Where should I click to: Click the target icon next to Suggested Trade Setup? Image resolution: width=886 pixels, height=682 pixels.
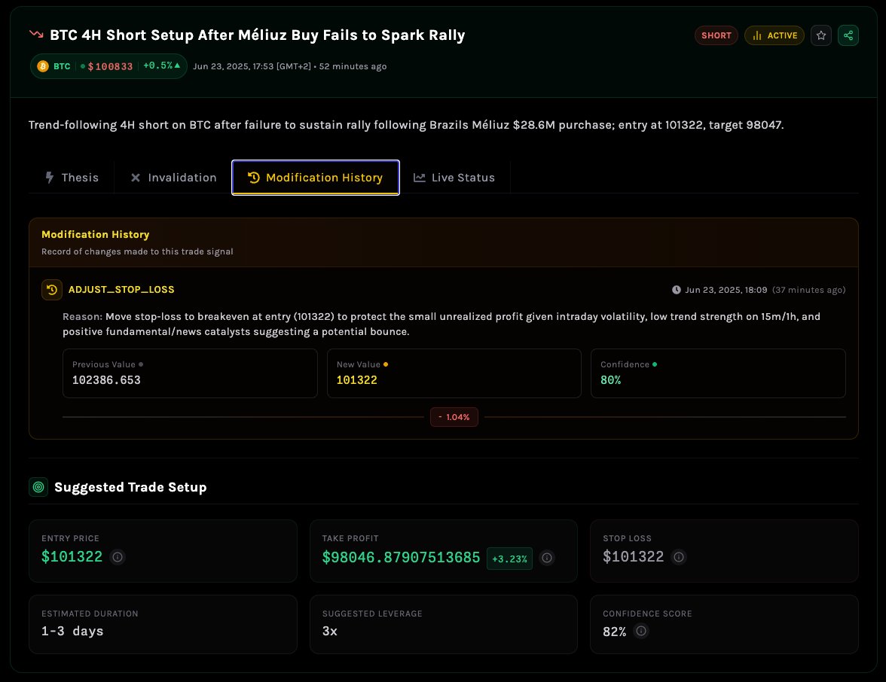click(x=38, y=487)
